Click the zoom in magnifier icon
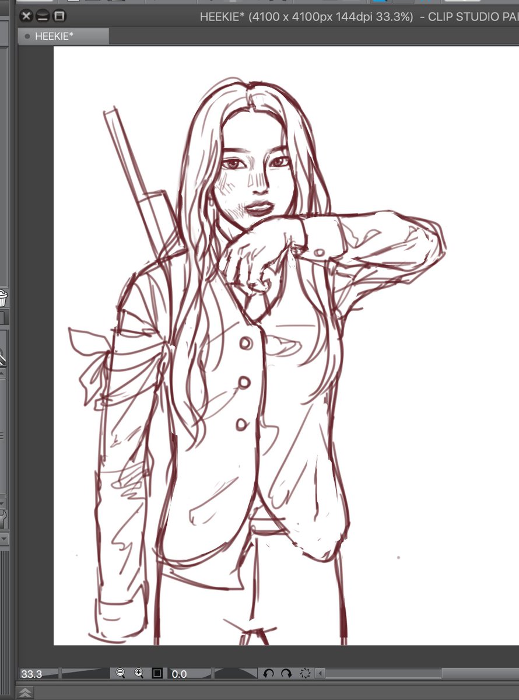 pyautogui.click(x=139, y=673)
